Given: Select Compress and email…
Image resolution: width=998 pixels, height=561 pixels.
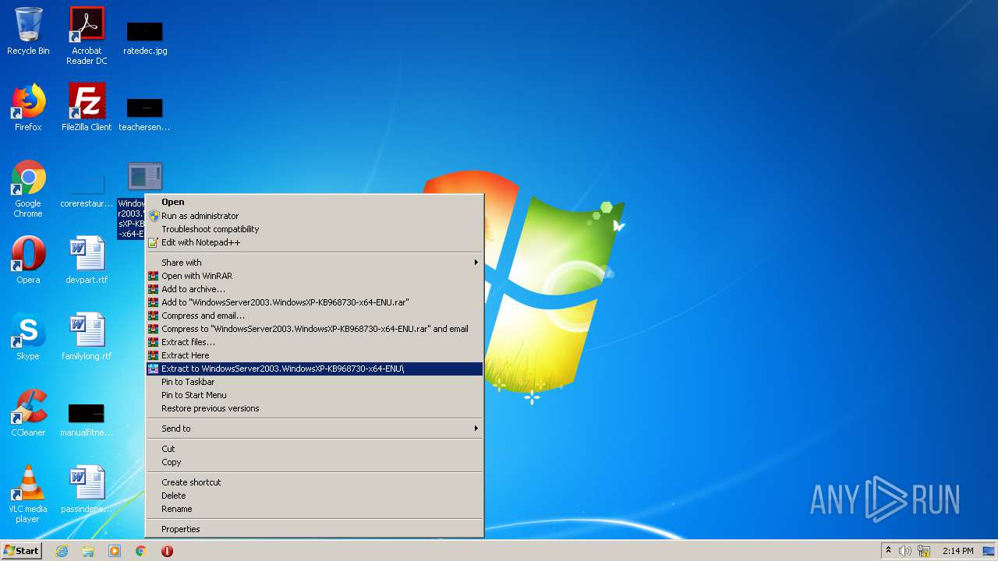Looking at the screenshot, I should [315, 316].
